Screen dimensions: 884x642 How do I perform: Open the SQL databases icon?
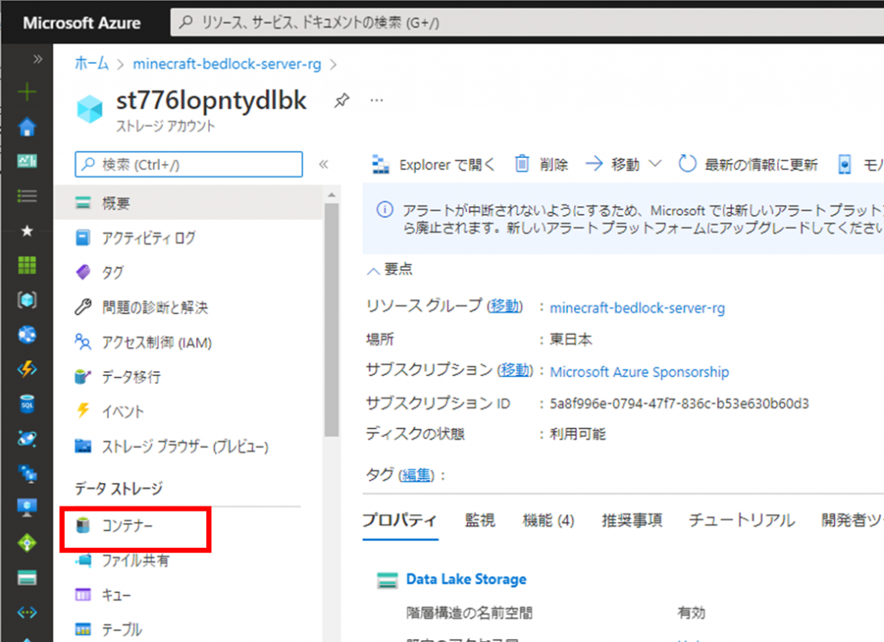click(x=27, y=404)
